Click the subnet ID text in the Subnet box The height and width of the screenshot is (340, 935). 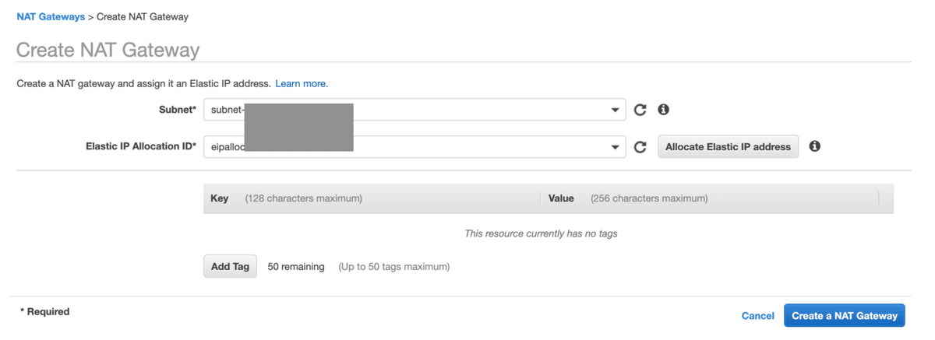pos(228,110)
